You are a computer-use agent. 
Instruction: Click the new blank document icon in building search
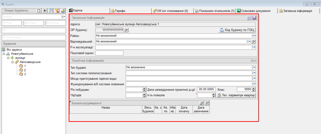pos(39,10)
